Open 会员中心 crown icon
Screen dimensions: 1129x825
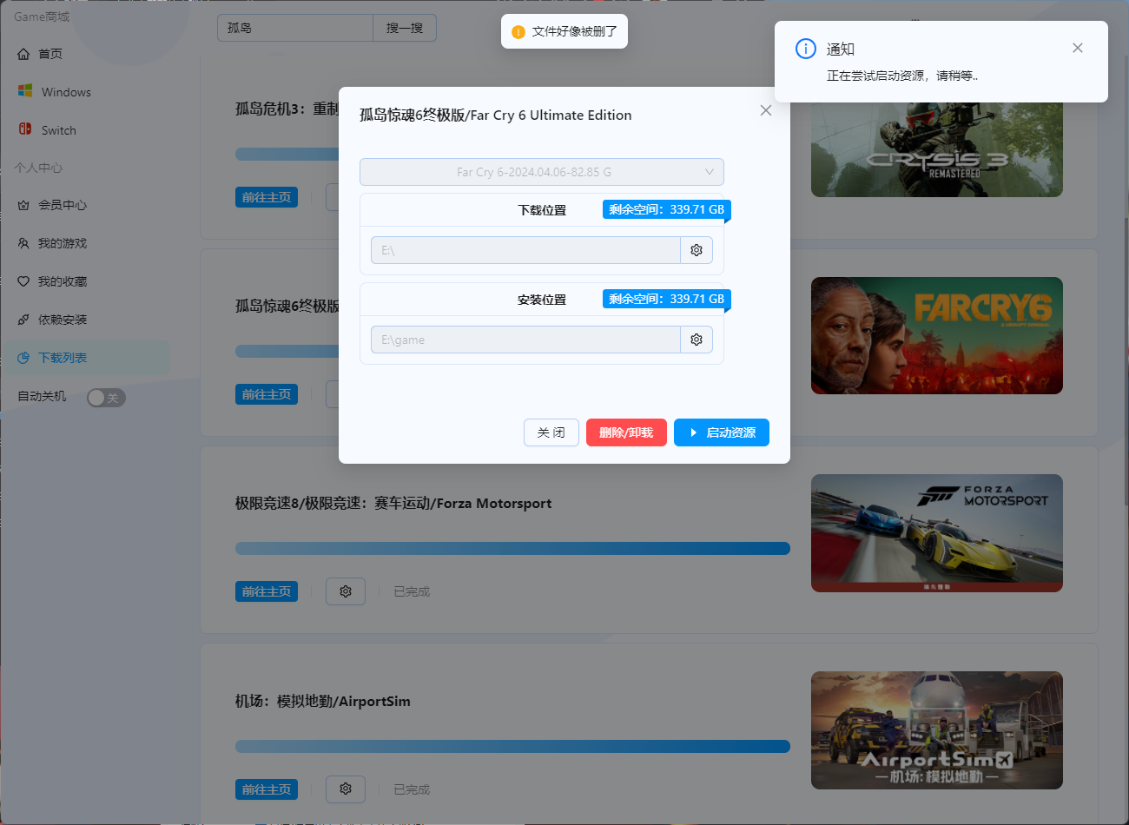[23, 205]
